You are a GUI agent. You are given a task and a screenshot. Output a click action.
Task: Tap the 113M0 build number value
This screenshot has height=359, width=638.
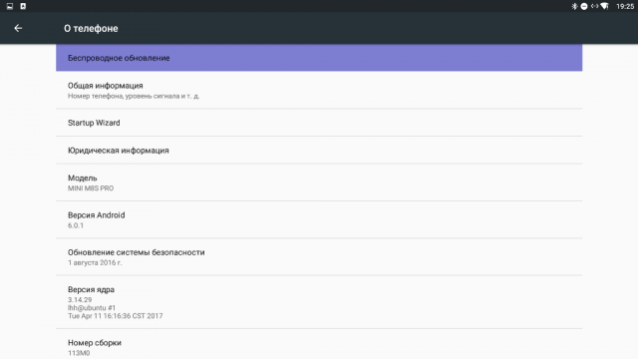79,353
